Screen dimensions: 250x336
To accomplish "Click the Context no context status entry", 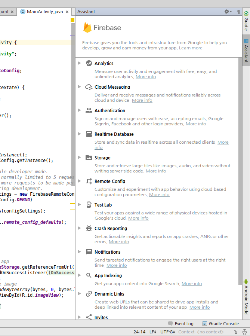I will pos(201,332).
